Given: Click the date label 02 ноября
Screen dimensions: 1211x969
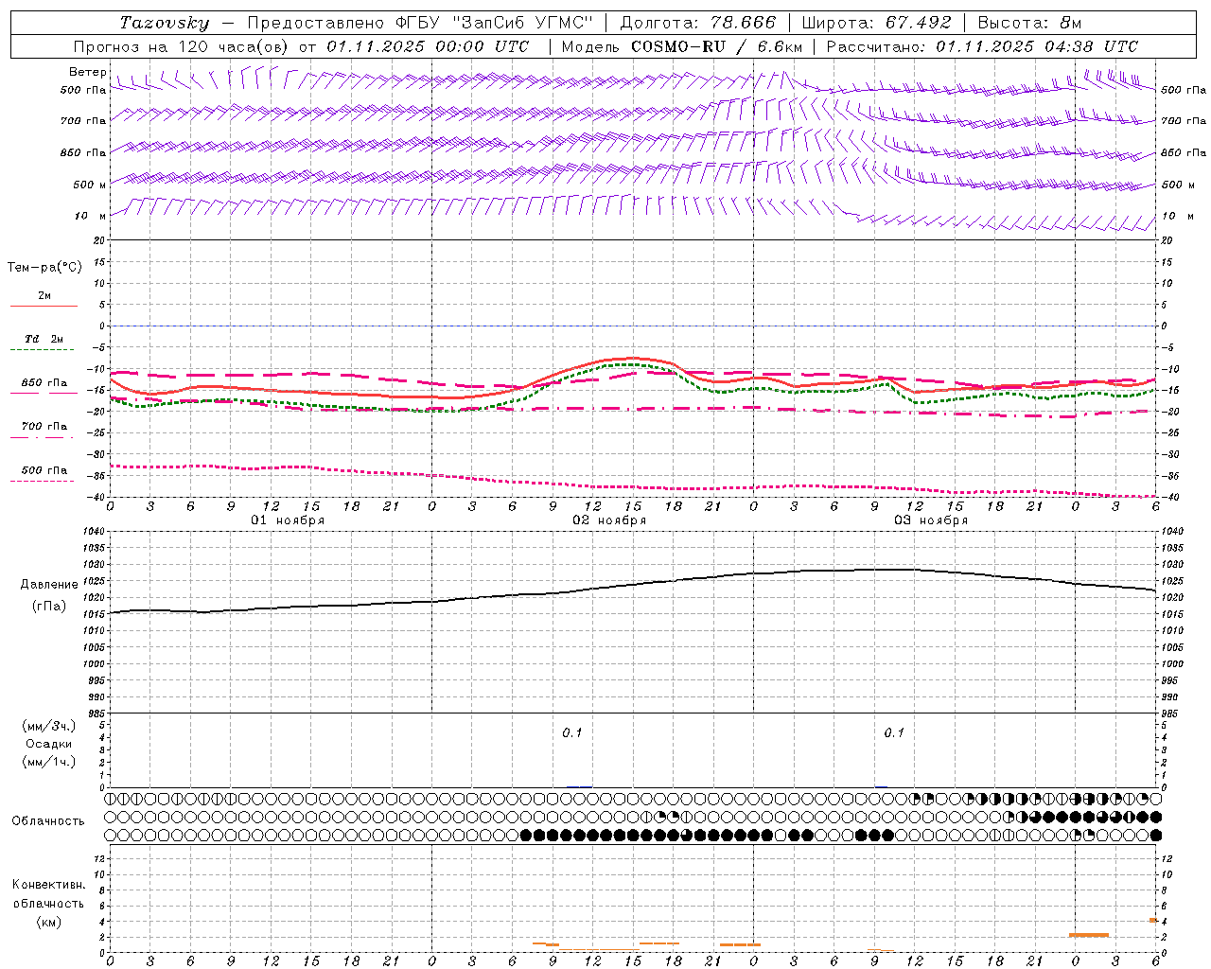Looking at the screenshot, I should [x=609, y=520].
